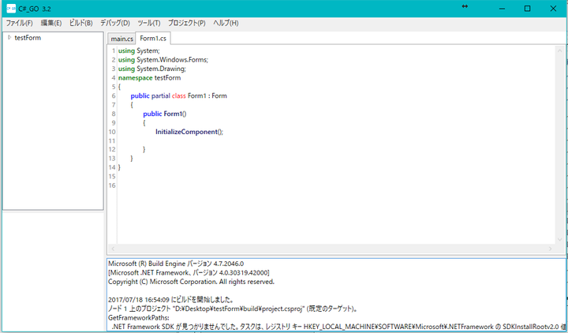Open the ファイル(F) menu

19,23
